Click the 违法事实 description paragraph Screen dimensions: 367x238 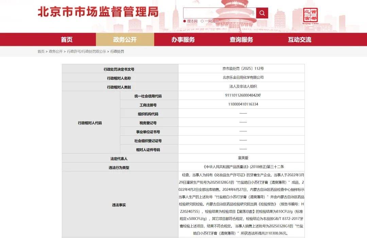click(242, 204)
